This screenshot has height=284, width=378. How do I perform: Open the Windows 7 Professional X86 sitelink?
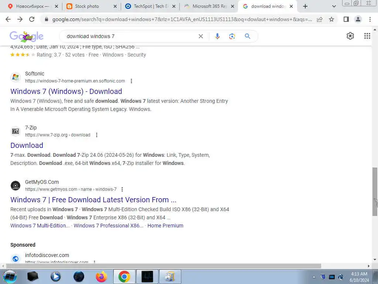pyautogui.click(x=109, y=226)
